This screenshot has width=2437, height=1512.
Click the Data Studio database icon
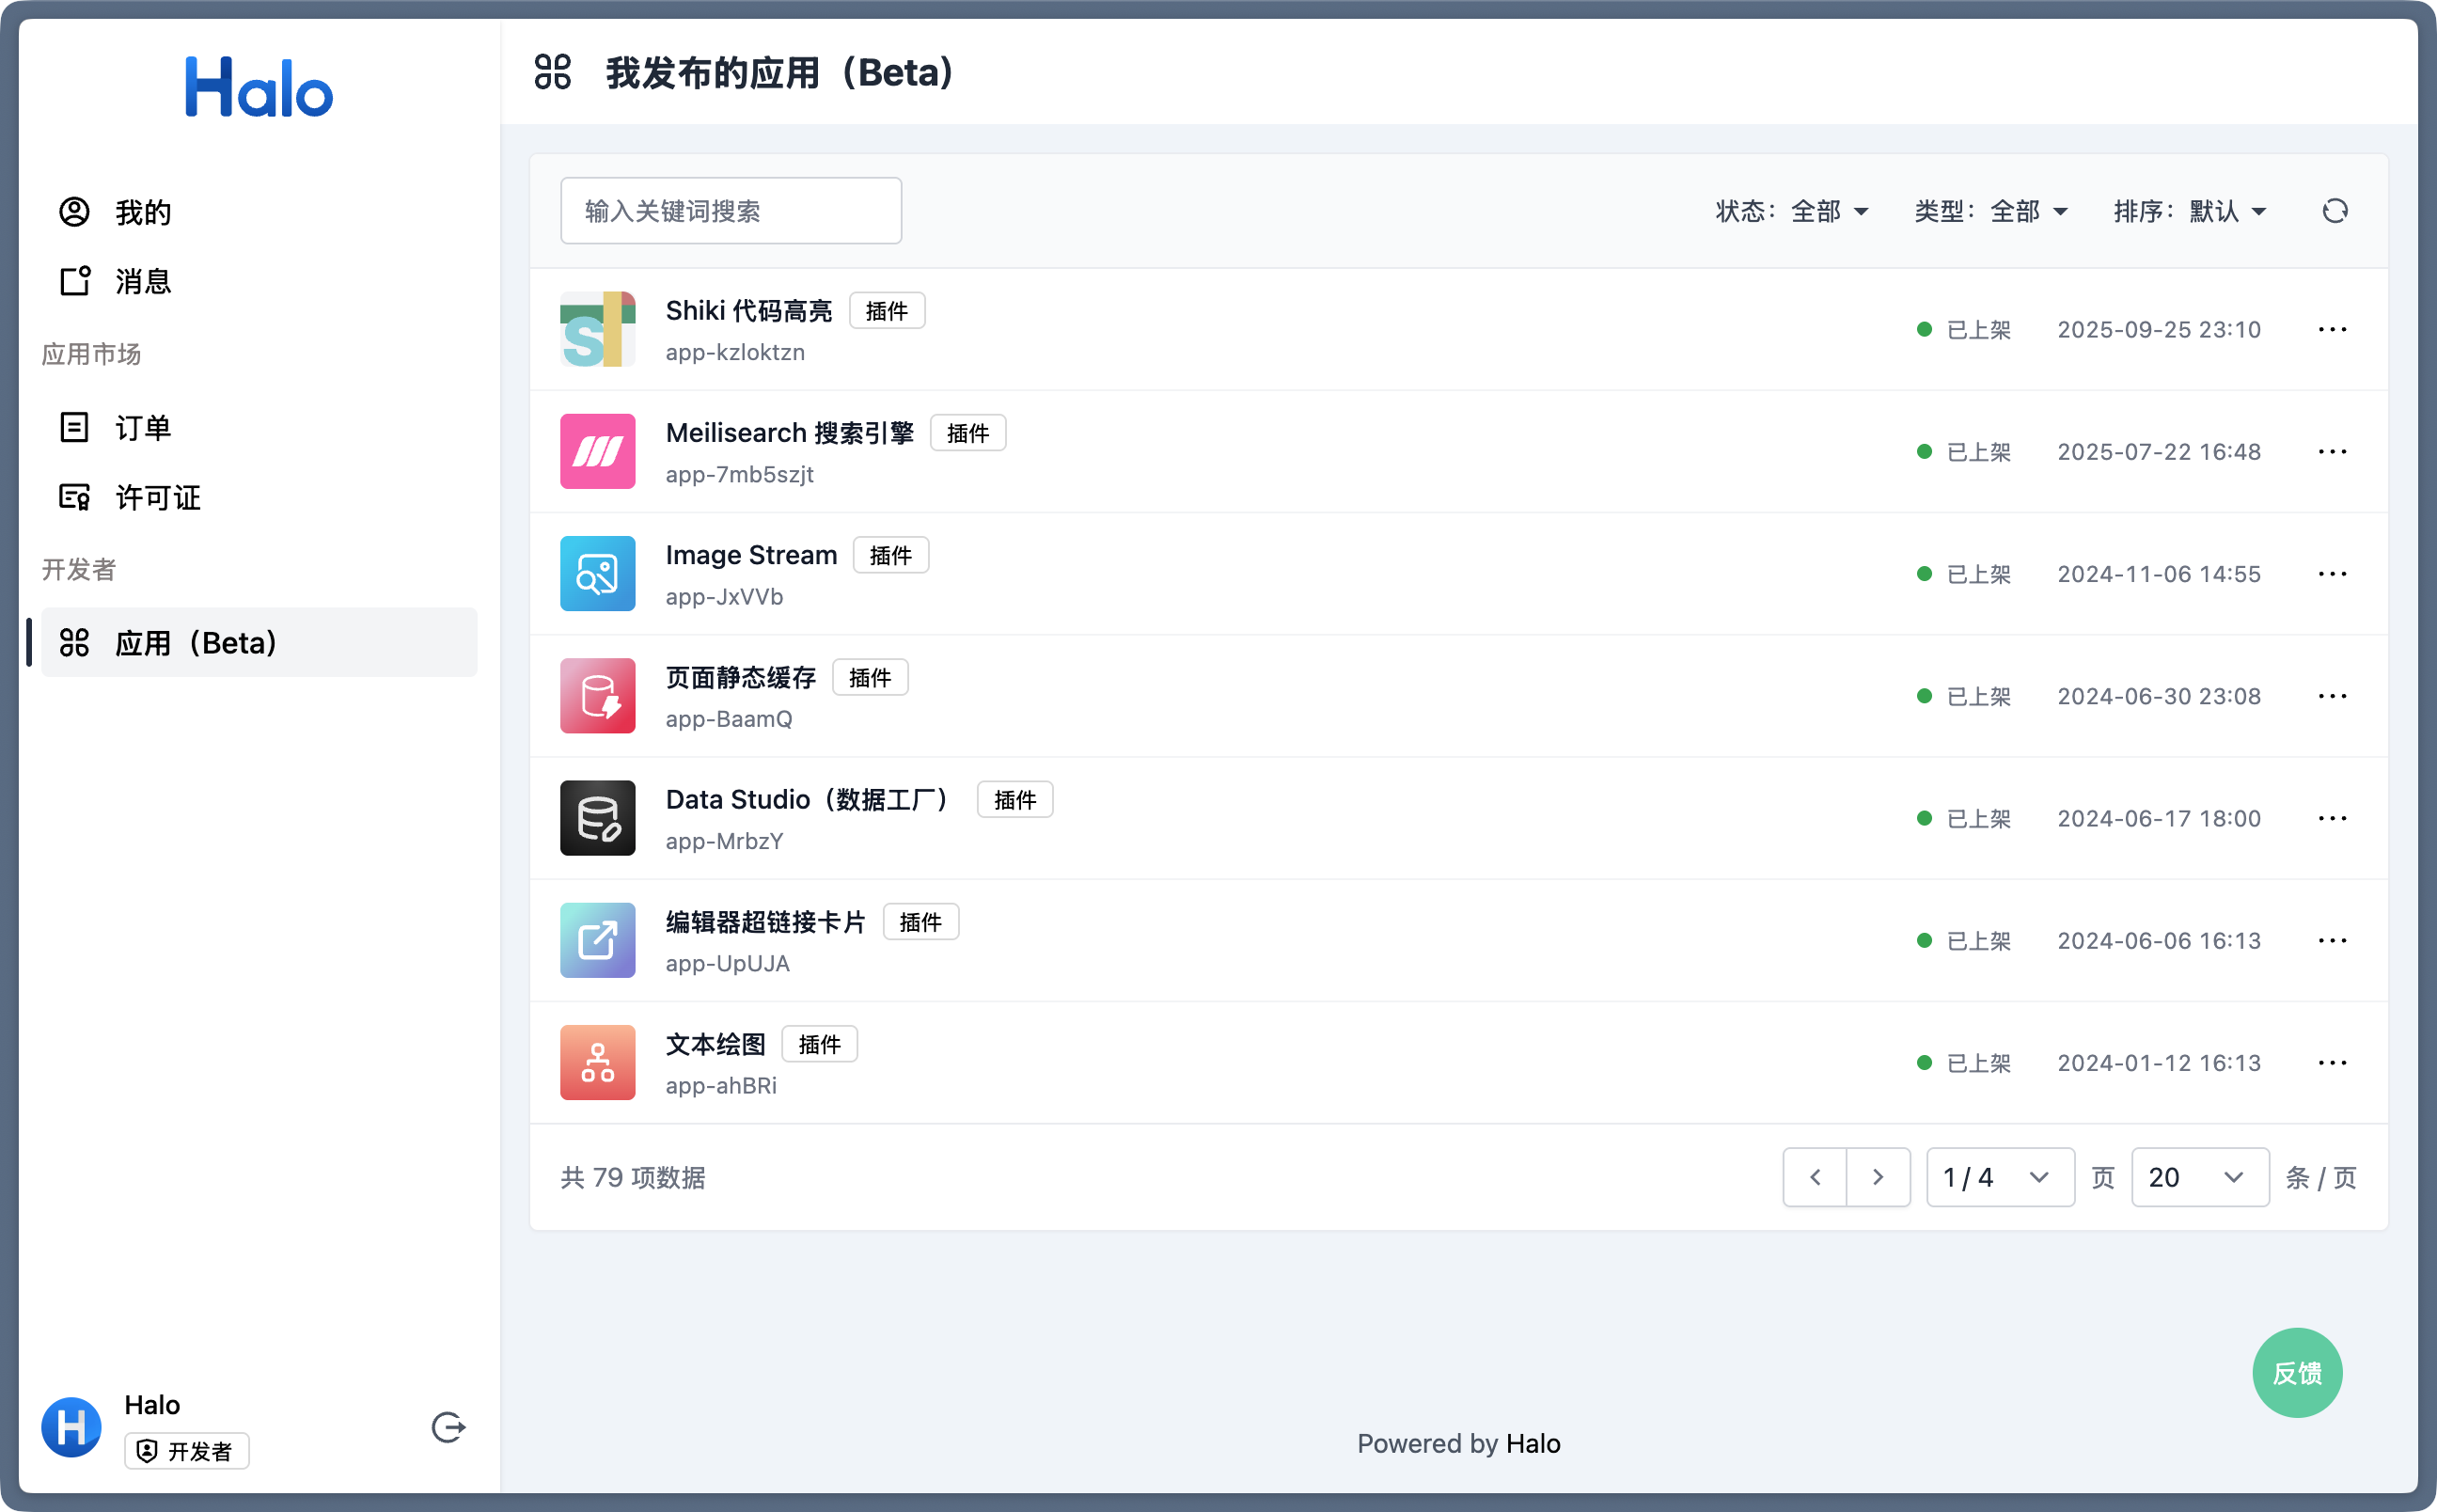click(598, 818)
